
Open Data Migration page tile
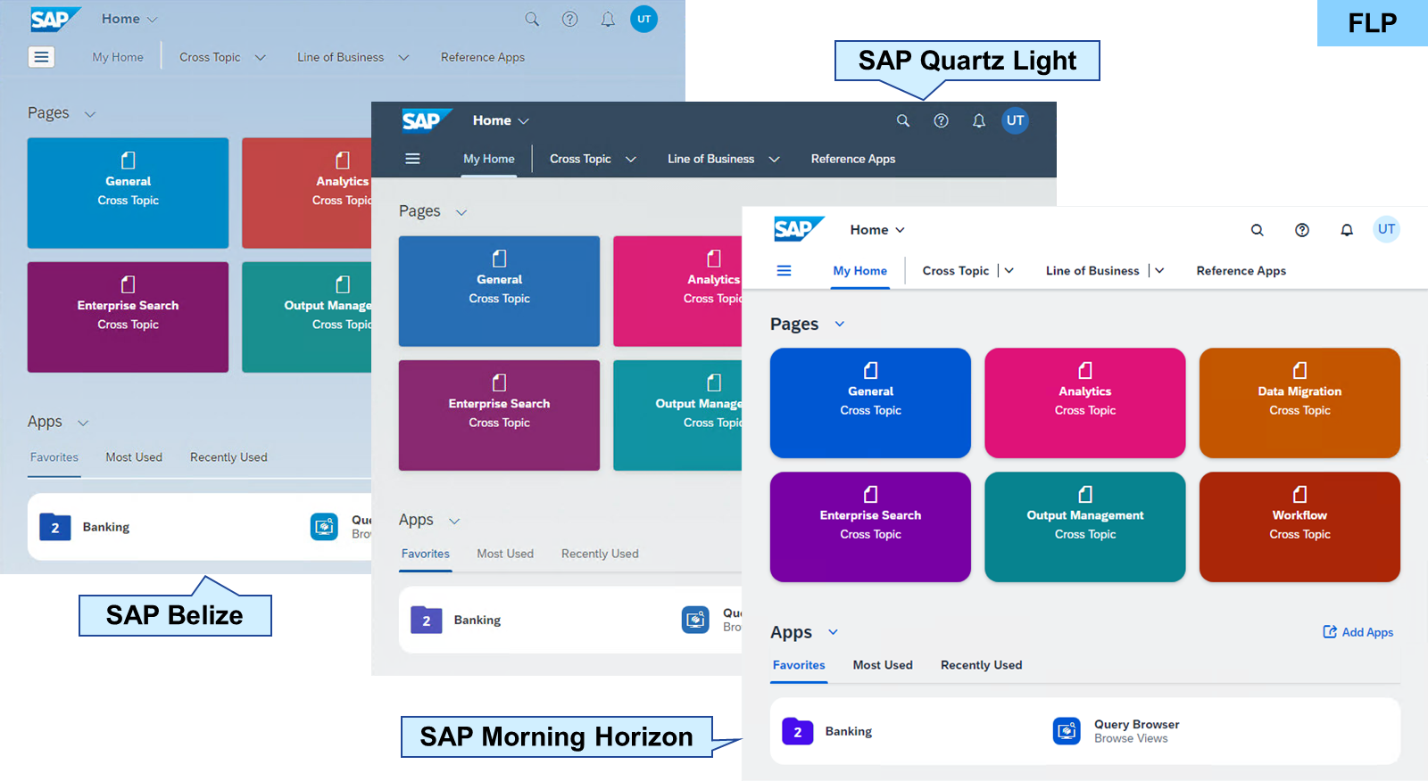[x=1299, y=403]
